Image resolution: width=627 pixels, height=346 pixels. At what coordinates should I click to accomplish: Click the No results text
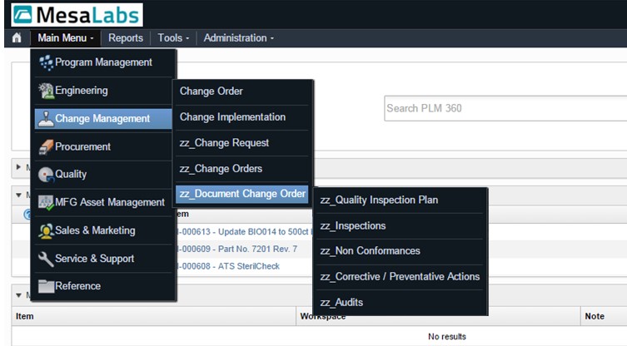[447, 337]
